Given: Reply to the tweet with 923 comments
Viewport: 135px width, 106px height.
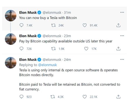Looking at the screenshot, I should 21,97.
